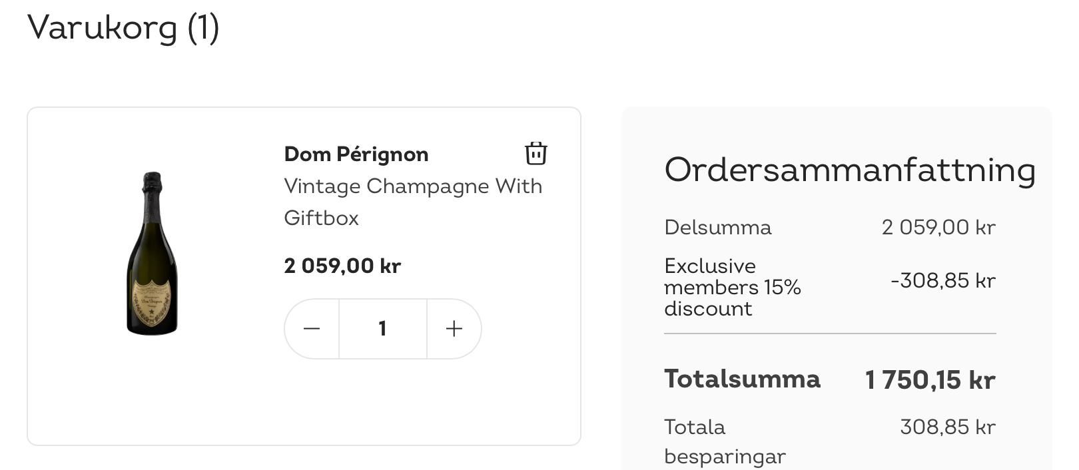
Task: Click the 1 750,15 kr total amount
Action: (x=930, y=380)
